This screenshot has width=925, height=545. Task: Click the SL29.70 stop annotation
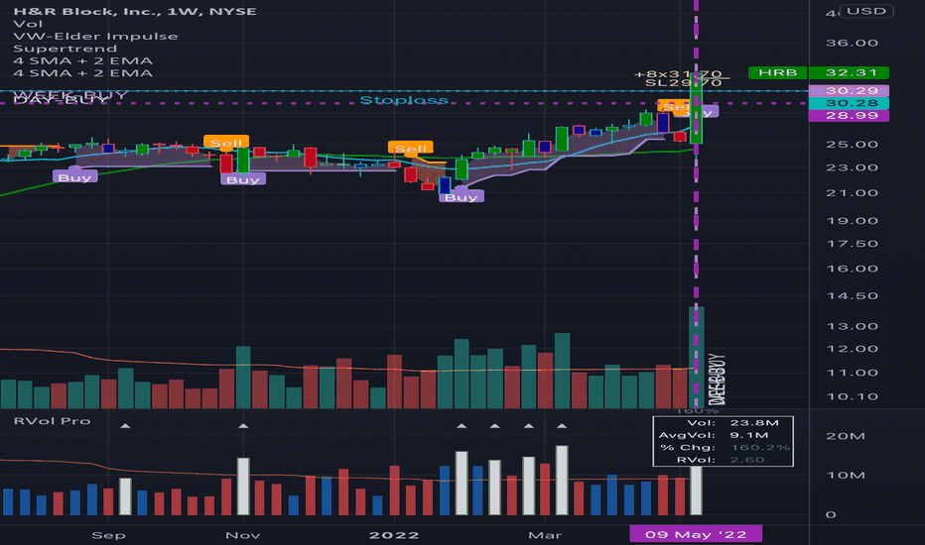[x=683, y=83]
